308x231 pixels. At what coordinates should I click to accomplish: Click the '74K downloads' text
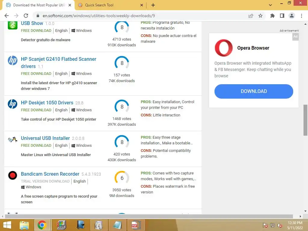[x=122, y=81]
